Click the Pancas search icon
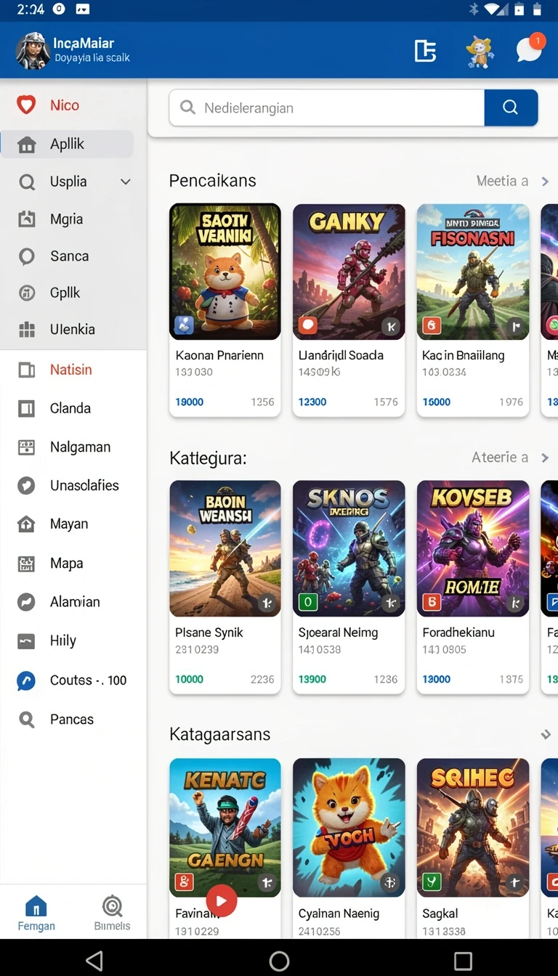Viewport: 558px width, 976px height. 27,720
